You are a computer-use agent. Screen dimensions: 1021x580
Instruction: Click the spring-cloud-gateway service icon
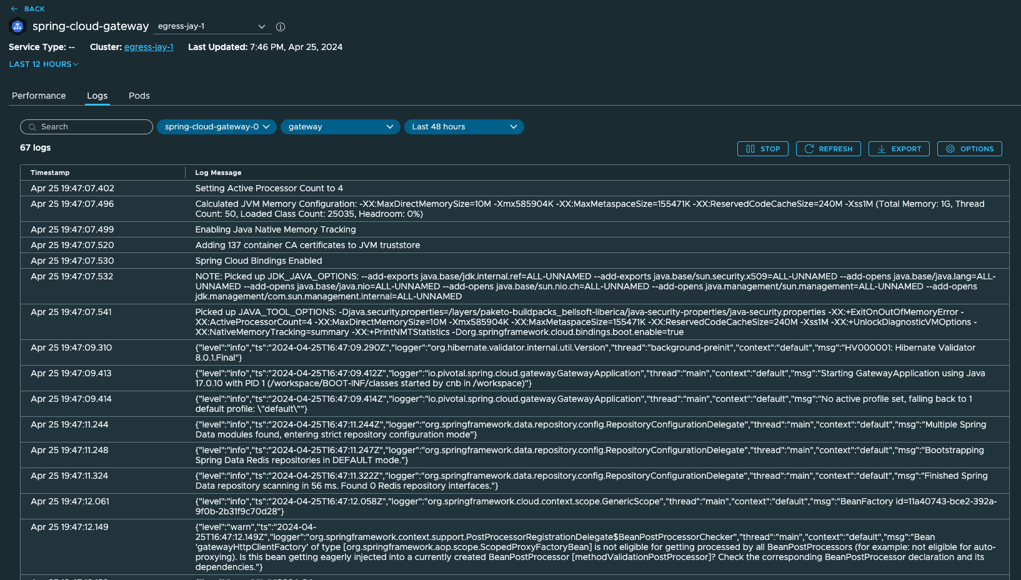pyautogui.click(x=17, y=26)
